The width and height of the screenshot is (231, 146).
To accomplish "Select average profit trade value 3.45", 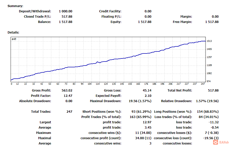I will coord(148,128).
